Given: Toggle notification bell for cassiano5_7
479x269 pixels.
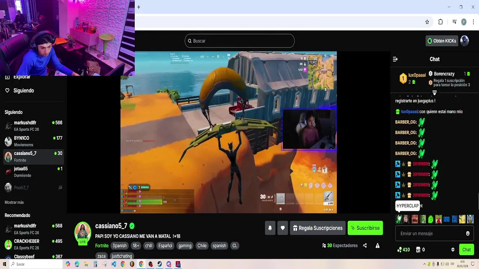Looking at the screenshot, I should click(270, 228).
